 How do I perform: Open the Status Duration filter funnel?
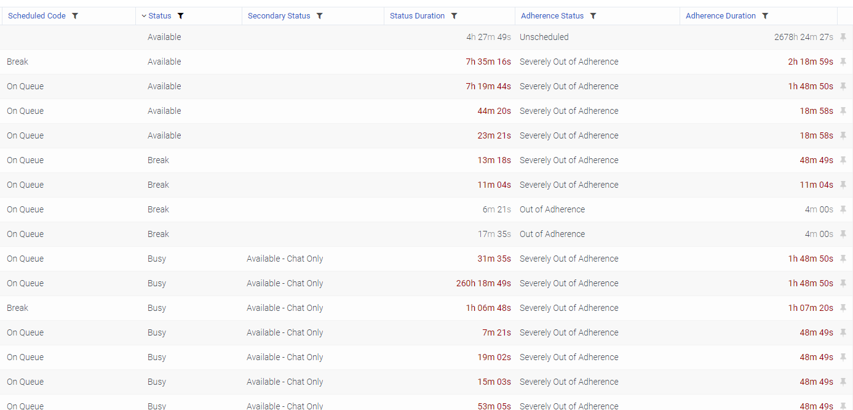[x=454, y=16]
